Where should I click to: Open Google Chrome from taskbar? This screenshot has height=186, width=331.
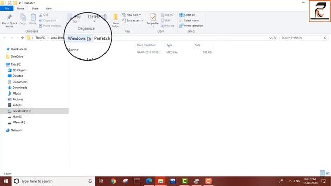pyautogui.click(x=113, y=181)
